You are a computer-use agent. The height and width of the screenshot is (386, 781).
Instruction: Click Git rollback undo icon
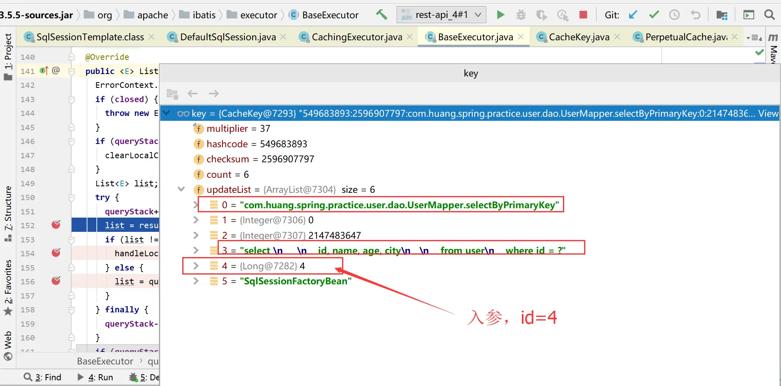[696, 15]
